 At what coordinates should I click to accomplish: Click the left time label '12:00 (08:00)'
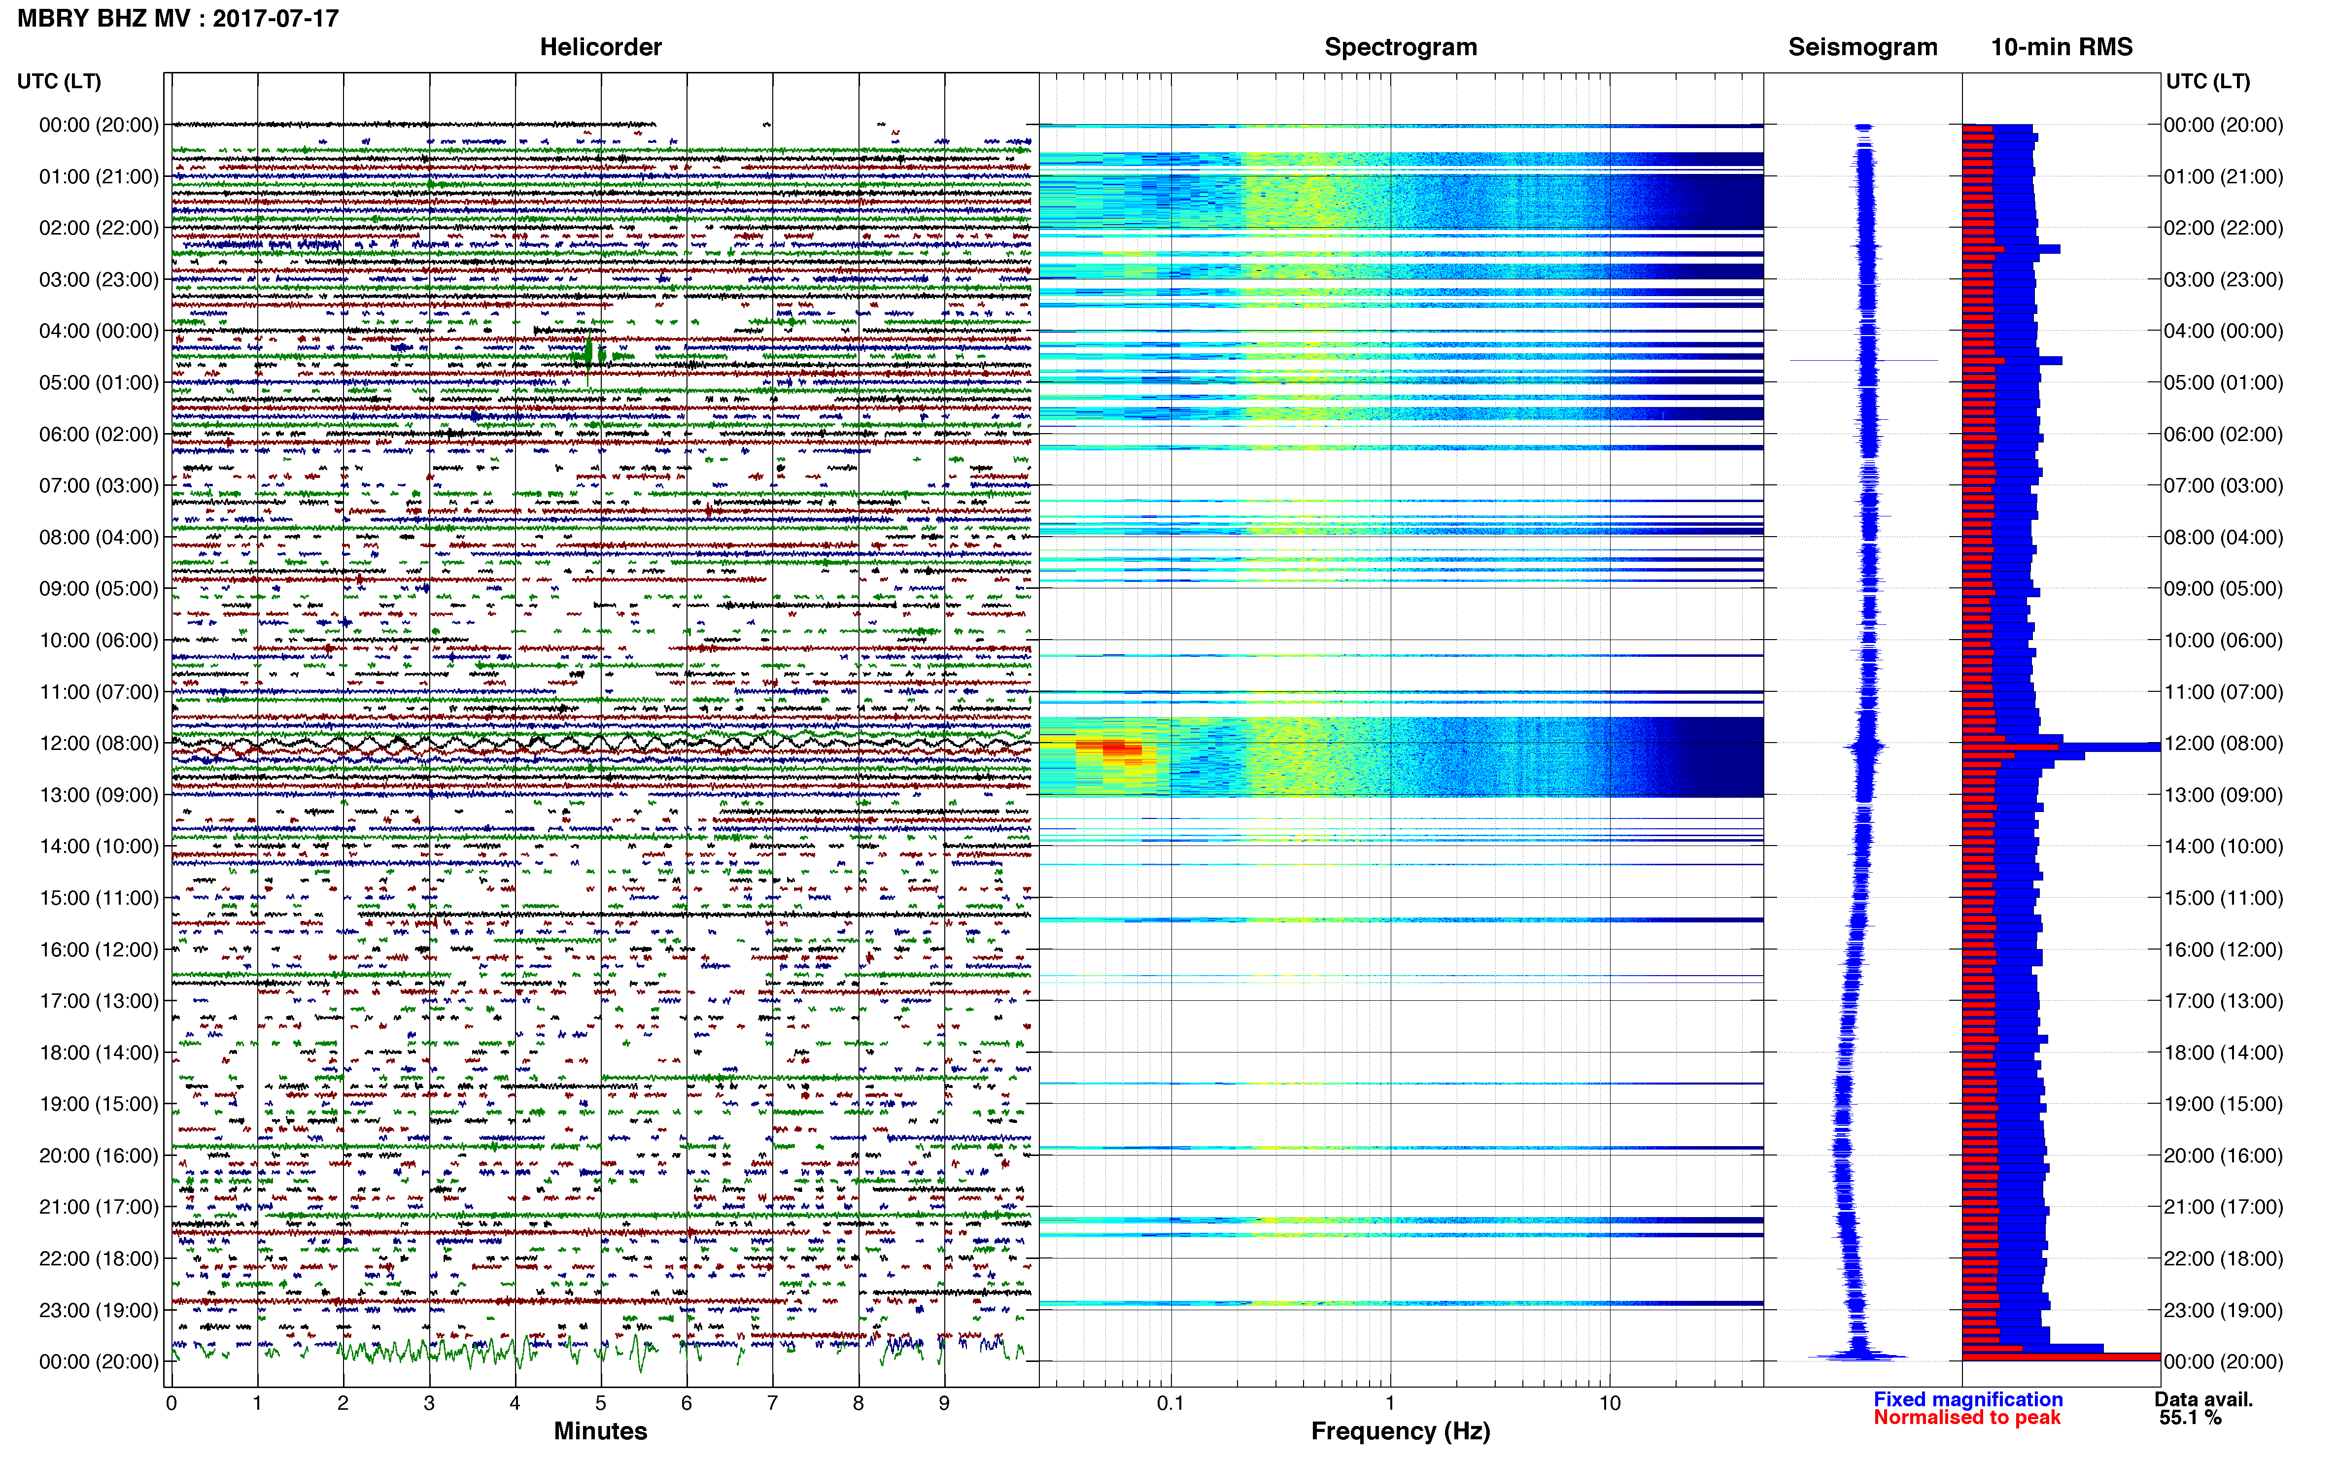pyautogui.click(x=99, y=744)
